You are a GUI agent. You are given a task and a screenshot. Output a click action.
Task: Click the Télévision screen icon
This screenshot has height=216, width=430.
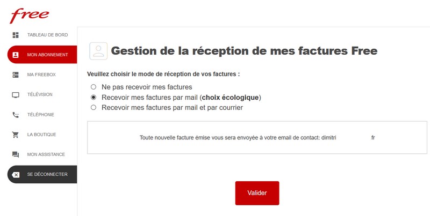coord(16,95)
